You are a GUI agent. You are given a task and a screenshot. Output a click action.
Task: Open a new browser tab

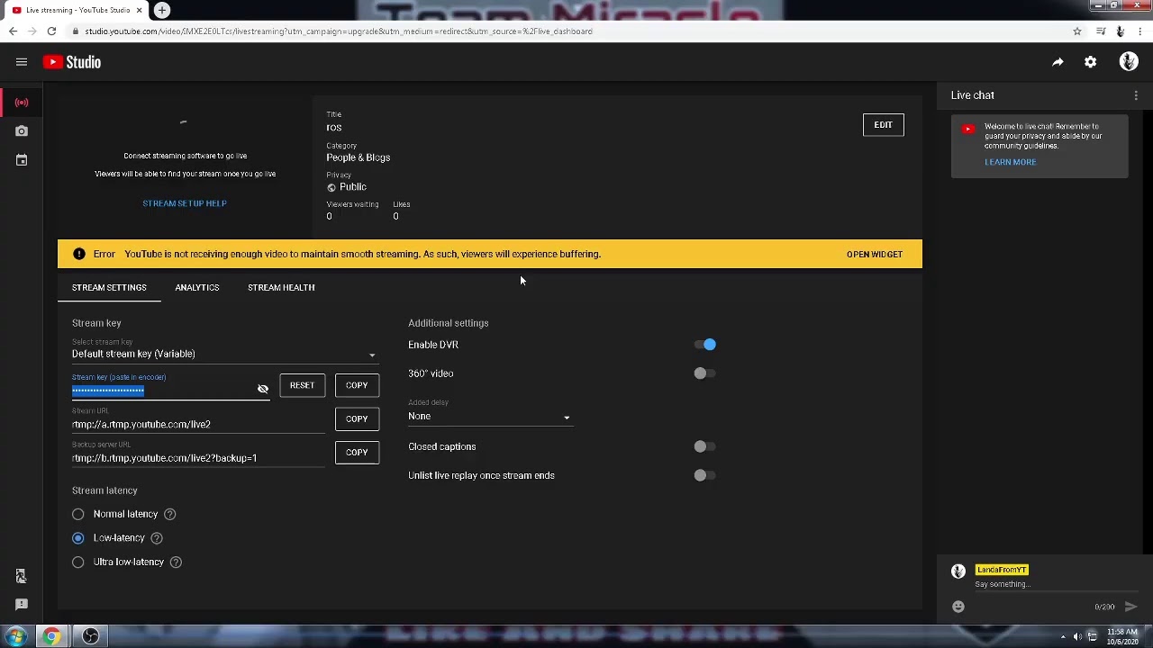click(x=161, y=10)
